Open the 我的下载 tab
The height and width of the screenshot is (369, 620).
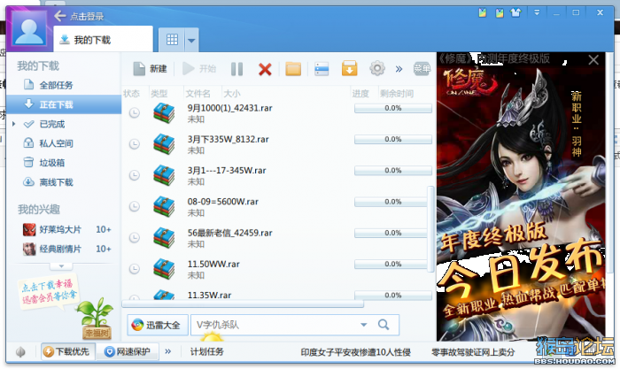pyautogui.click(x=104, y=39)
